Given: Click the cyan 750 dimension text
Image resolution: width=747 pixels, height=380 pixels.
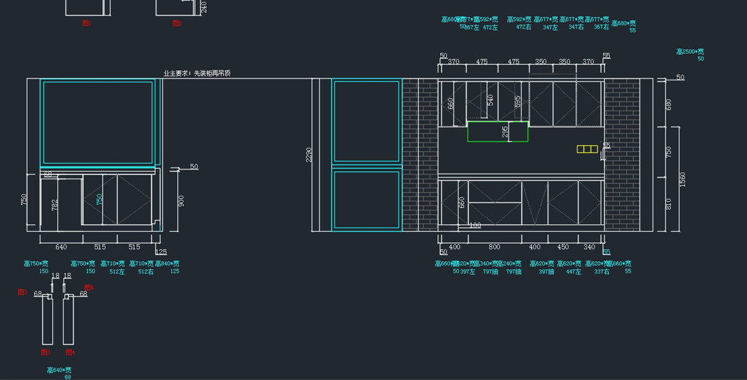Looking at the screenshot, I should tap(99, 199).
